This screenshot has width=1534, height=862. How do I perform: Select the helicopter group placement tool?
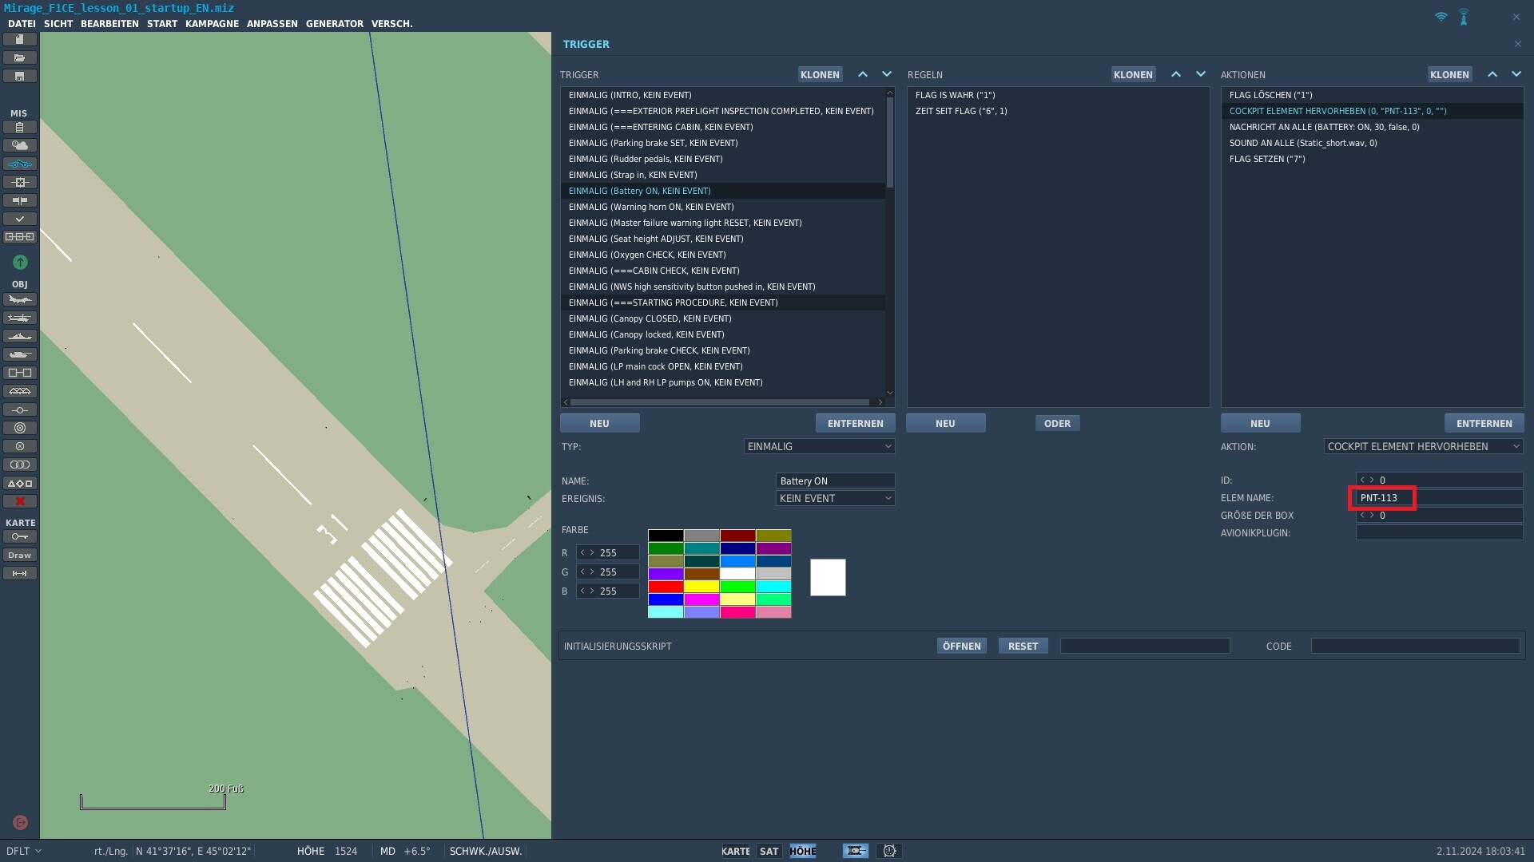(x=20, y=318)
